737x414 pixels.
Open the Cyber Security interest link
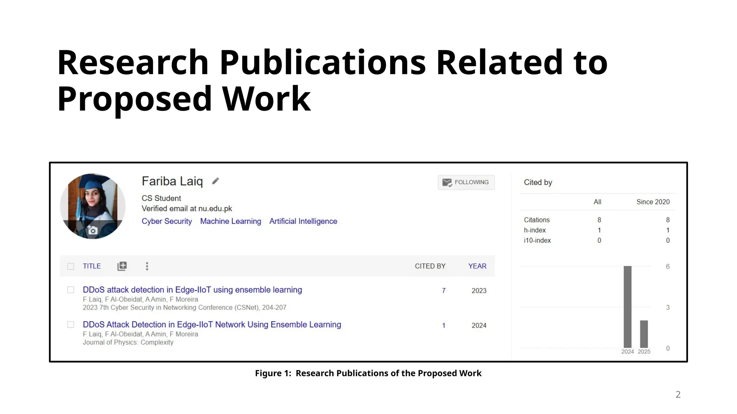point(167,221)
